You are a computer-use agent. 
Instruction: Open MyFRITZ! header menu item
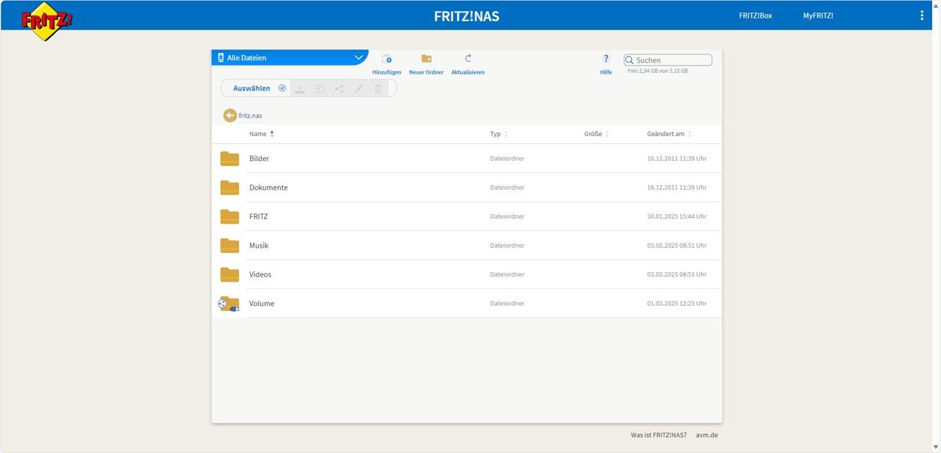click(x=818, y=15)
